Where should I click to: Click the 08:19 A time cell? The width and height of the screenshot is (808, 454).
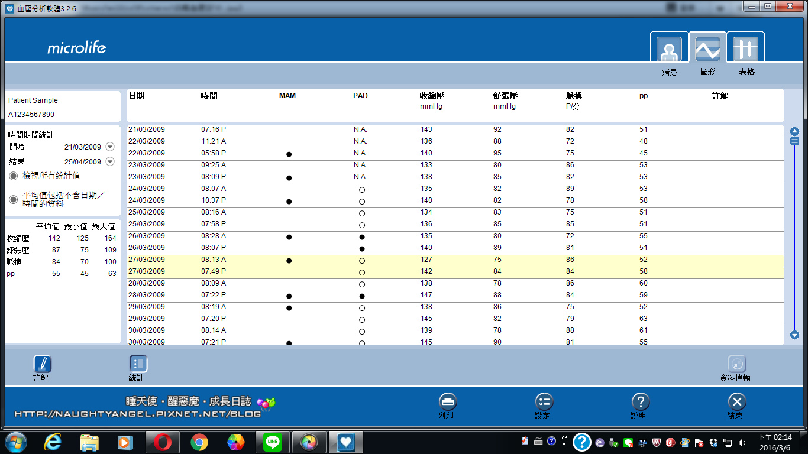click(214, 307)
